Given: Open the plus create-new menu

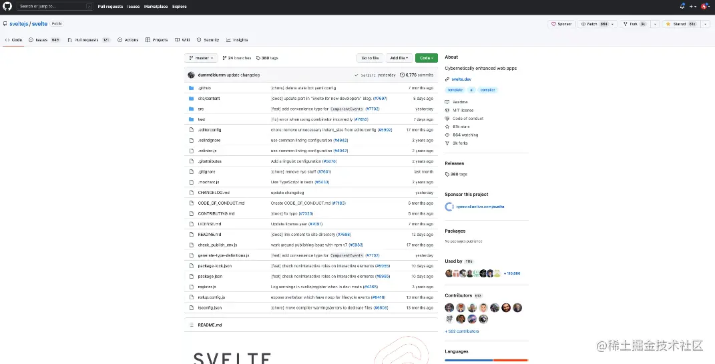Looking at the screenshot, I should click(x=693, y=7).
